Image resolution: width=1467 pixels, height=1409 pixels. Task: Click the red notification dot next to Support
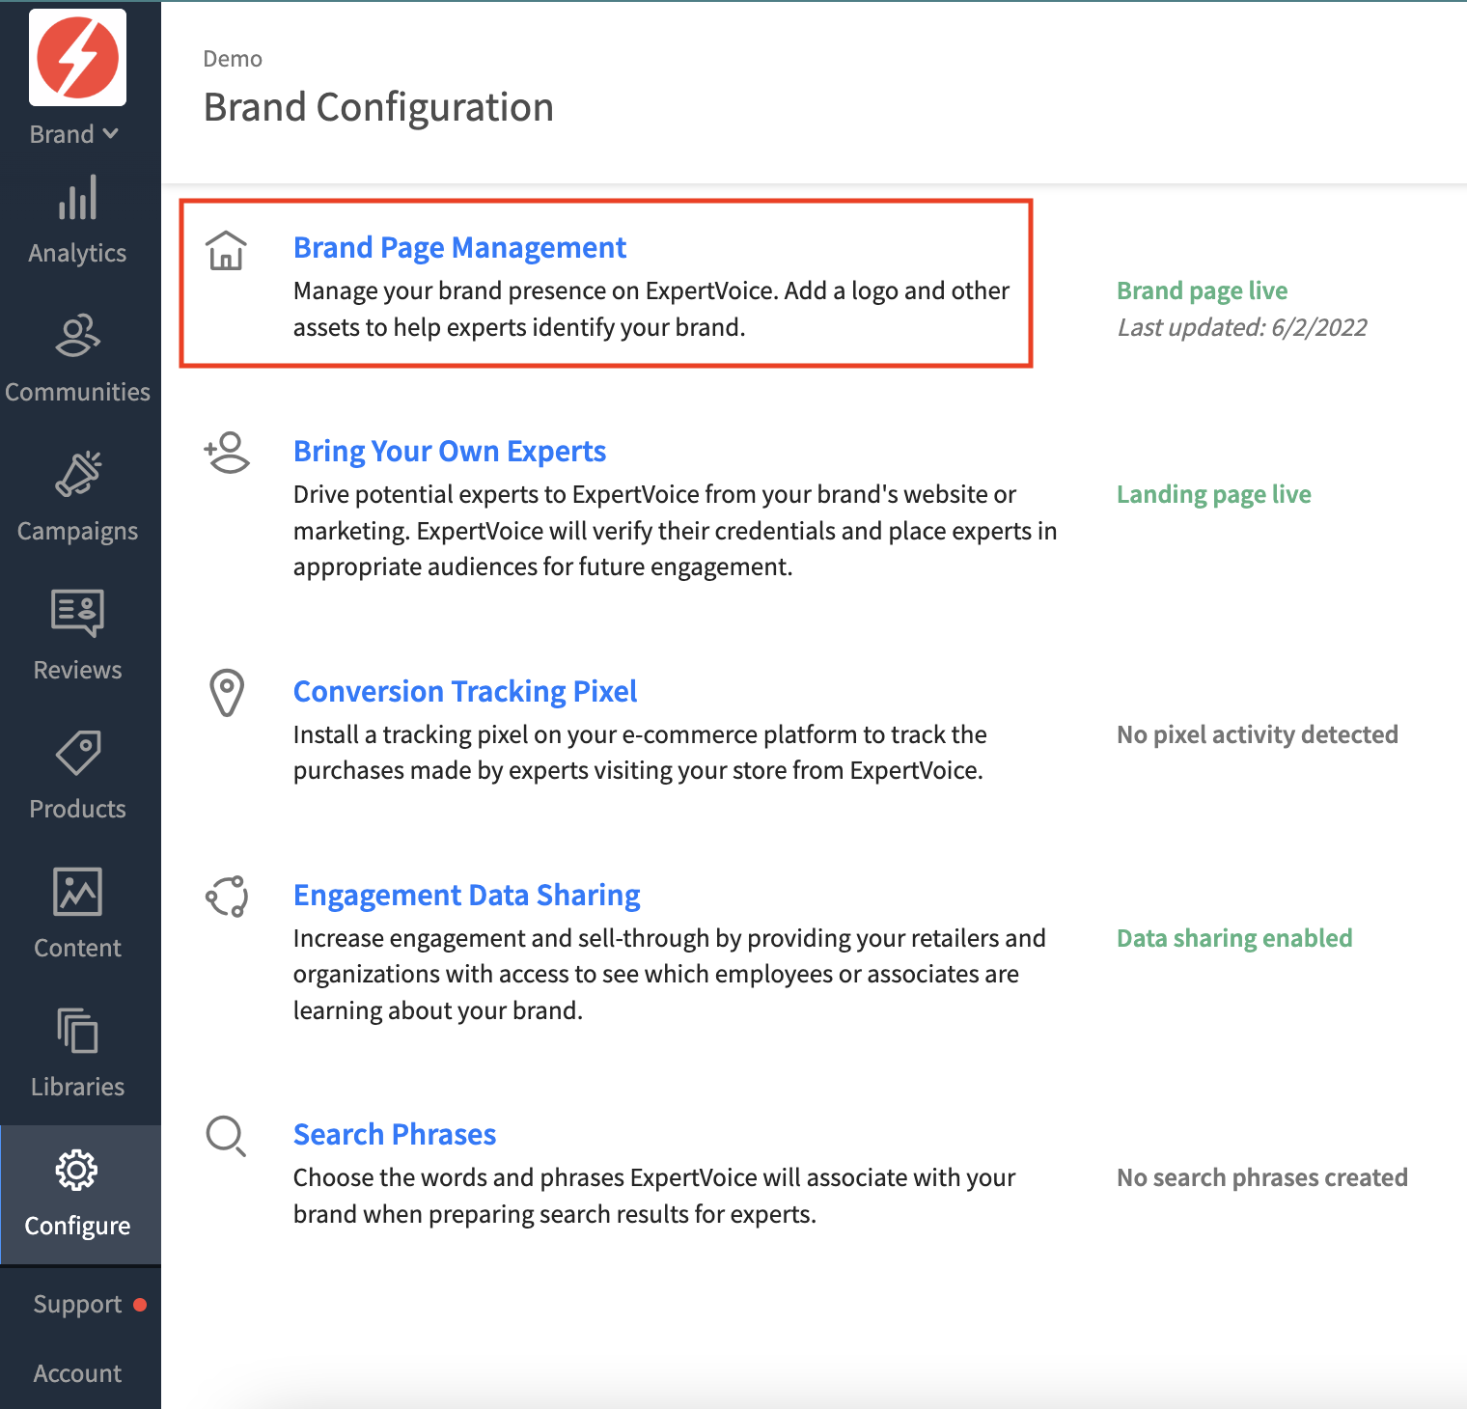coord(140,1305)
